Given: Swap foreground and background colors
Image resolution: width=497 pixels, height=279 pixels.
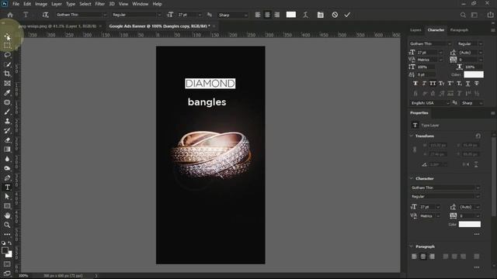Looking at the screenshot, I should click(9, 243).
